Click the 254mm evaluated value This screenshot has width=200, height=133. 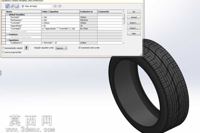88,17
